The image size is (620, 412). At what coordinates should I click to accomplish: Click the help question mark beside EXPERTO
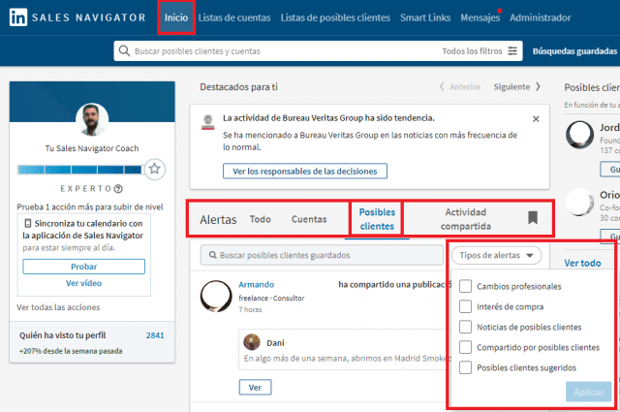(x=118, y=189)
